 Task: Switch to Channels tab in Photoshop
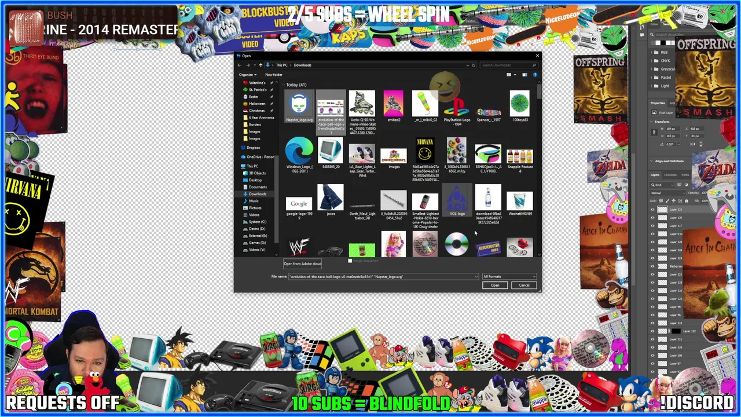click(x=670, y=175)
